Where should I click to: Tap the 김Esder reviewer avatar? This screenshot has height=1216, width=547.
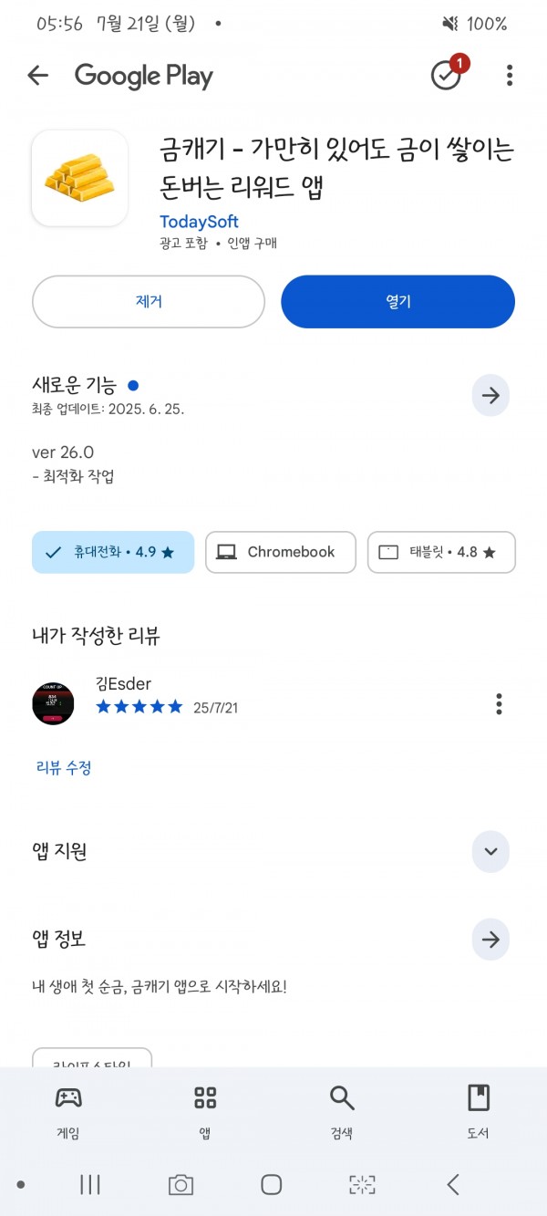tap(53, 703)
